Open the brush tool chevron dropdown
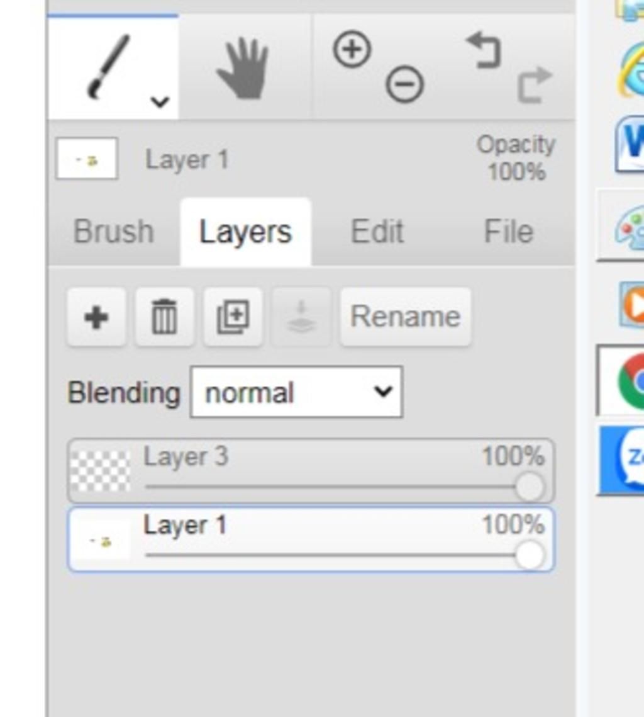644x717 pixels. point(160,101)
